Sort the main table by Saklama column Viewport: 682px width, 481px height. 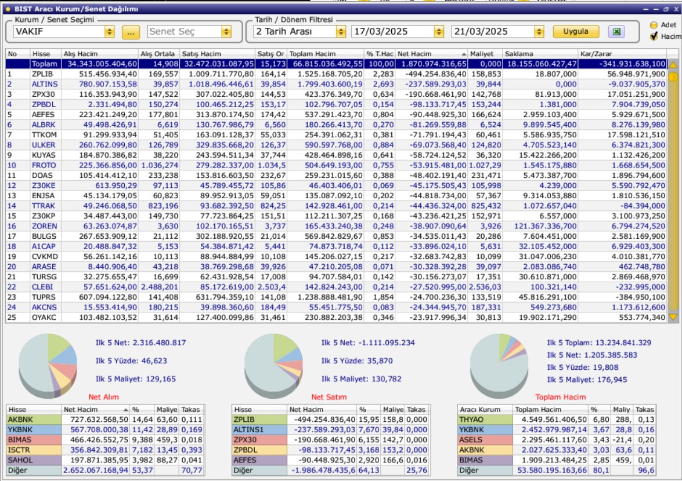click(540, 54)
